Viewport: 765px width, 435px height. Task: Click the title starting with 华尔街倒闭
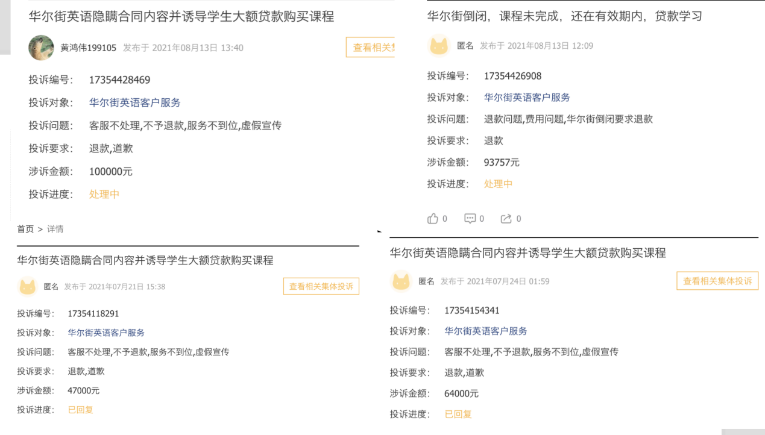[564, 16]
